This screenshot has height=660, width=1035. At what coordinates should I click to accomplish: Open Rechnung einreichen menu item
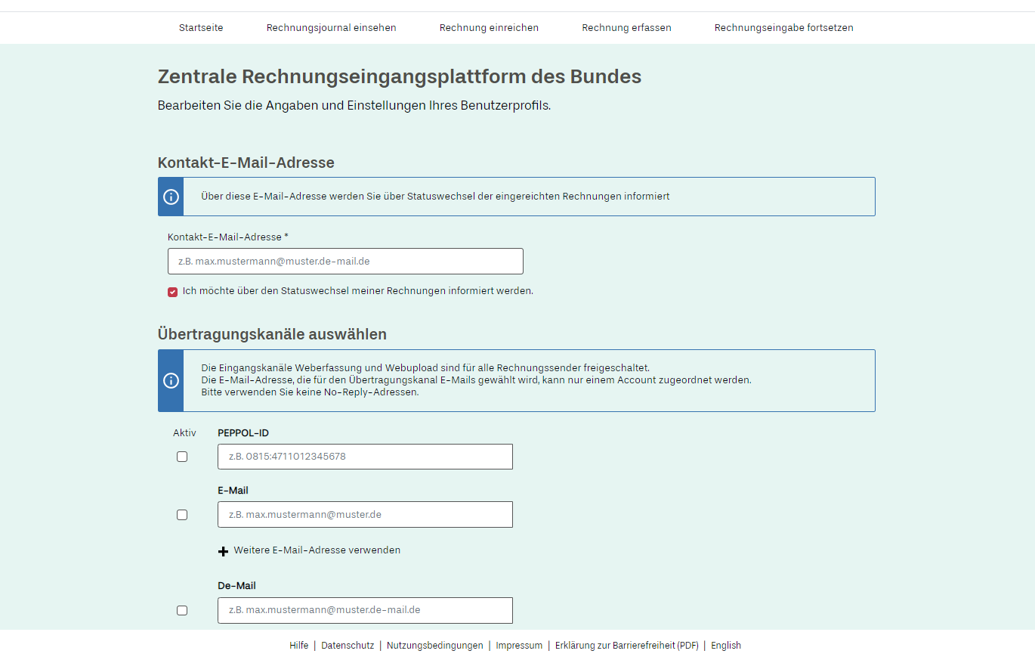[x=489, y=28]
